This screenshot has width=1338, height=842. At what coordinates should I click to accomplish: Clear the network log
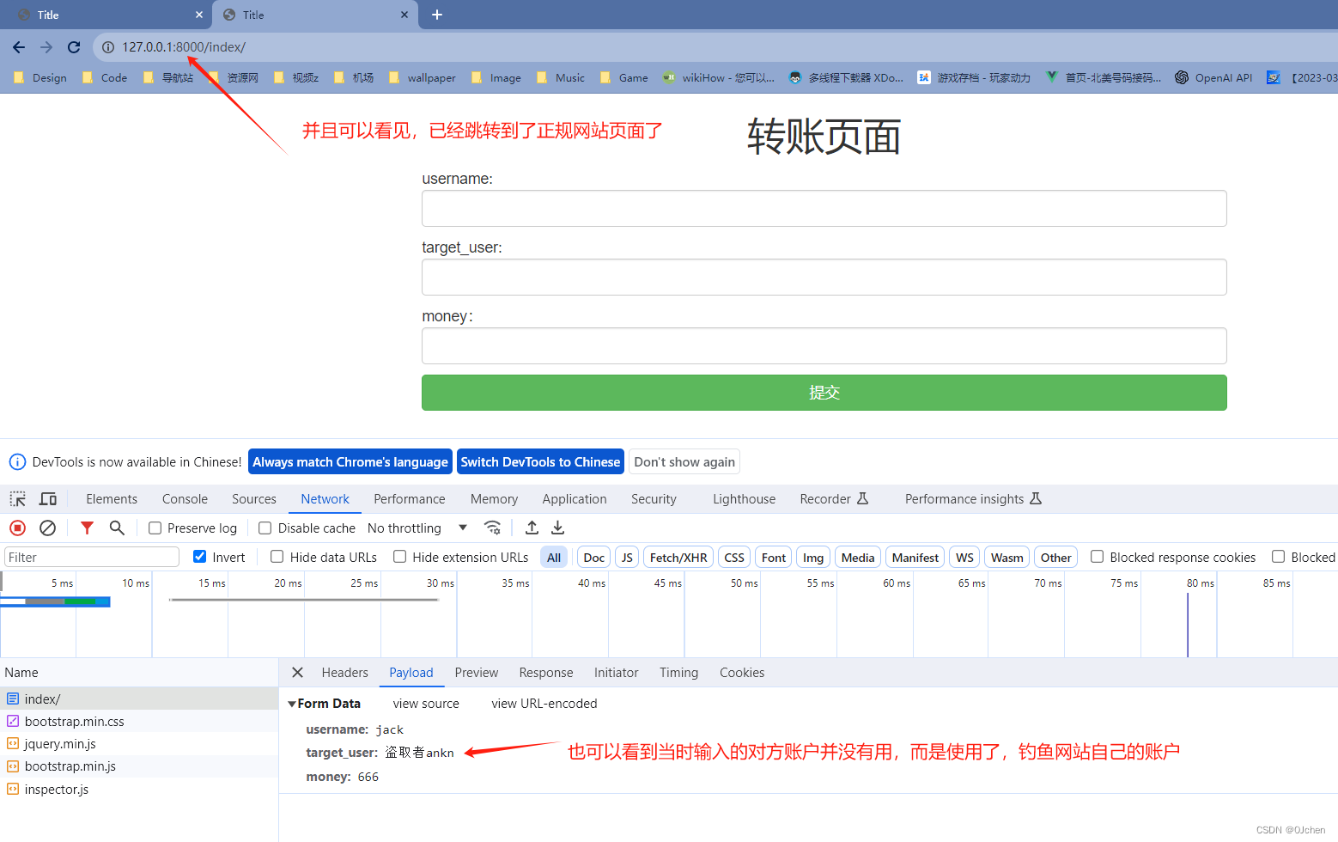[x=48, y=528]
